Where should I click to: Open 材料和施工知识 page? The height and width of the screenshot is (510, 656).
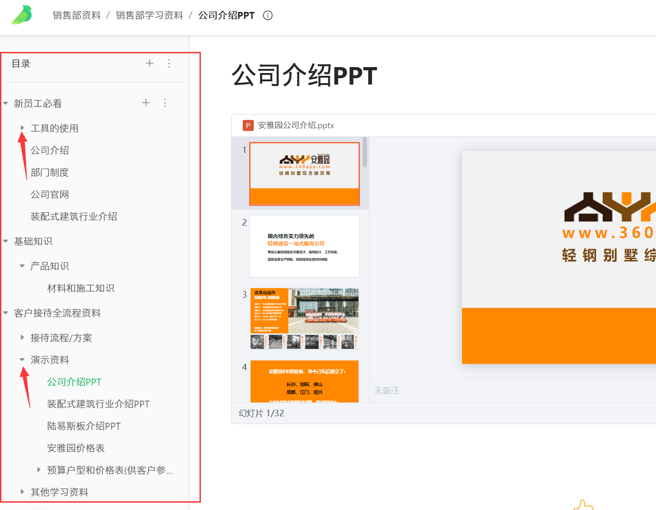pos(81,288)
